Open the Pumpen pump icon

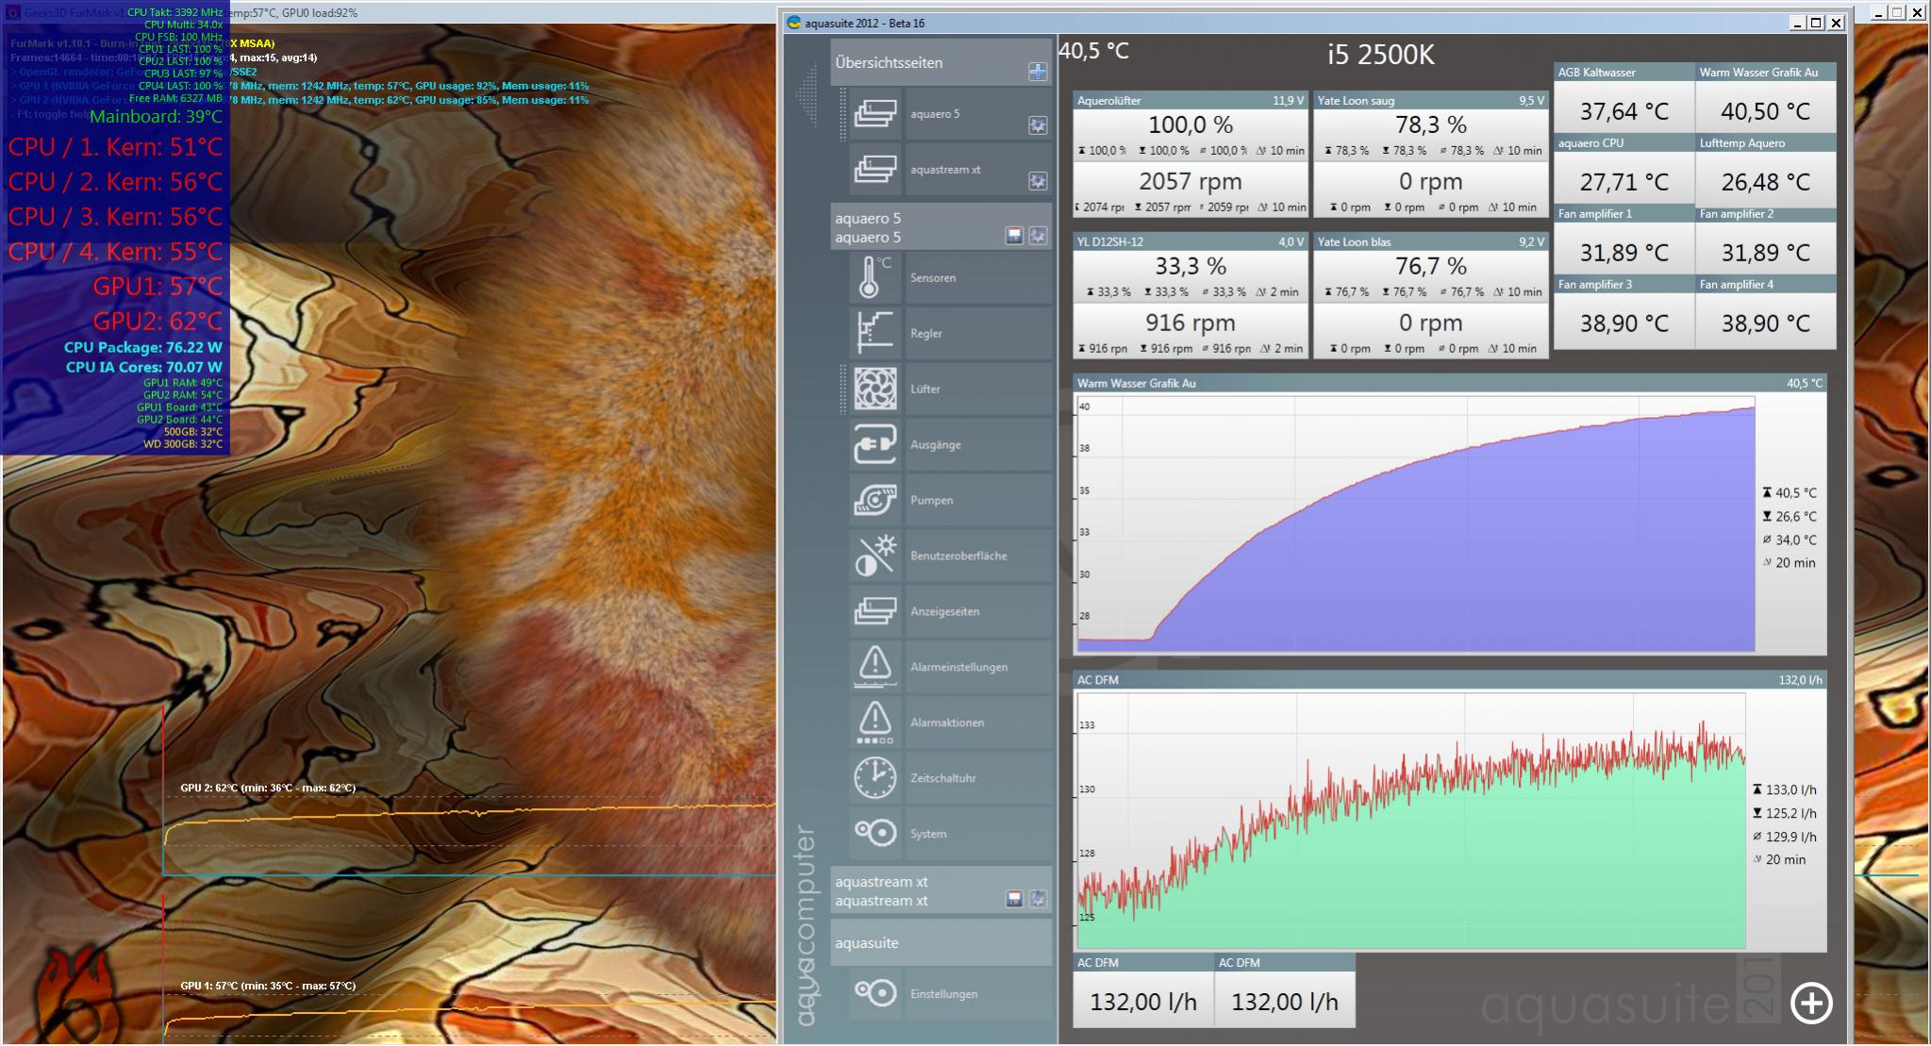coord(874,500)
